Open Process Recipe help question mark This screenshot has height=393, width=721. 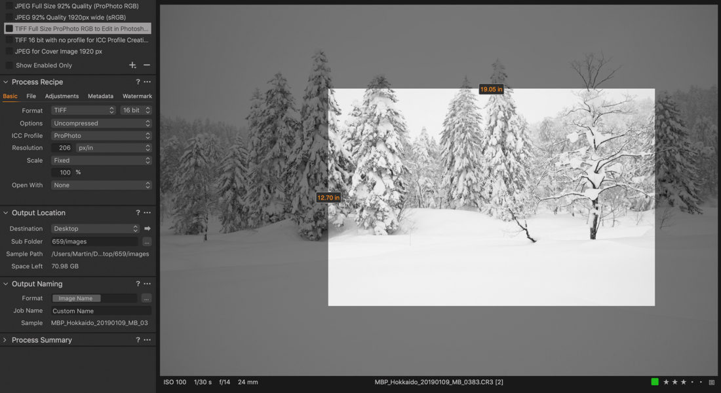138,82
